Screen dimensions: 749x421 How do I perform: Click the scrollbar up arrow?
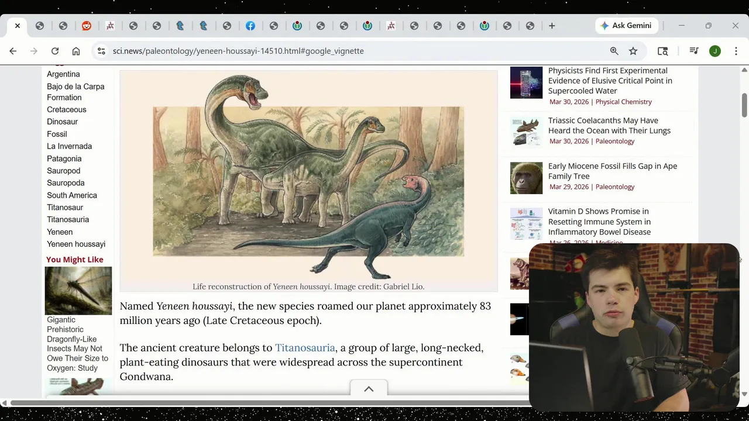click(x=744, y=70)
